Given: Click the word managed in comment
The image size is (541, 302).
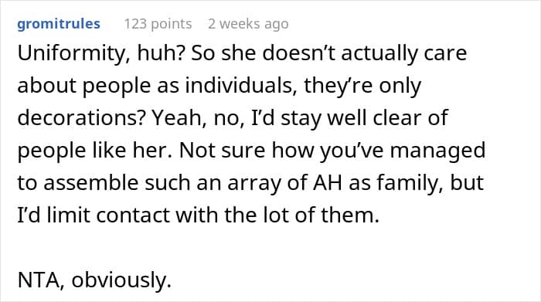Looking at the screenshot, I should 437,151.
